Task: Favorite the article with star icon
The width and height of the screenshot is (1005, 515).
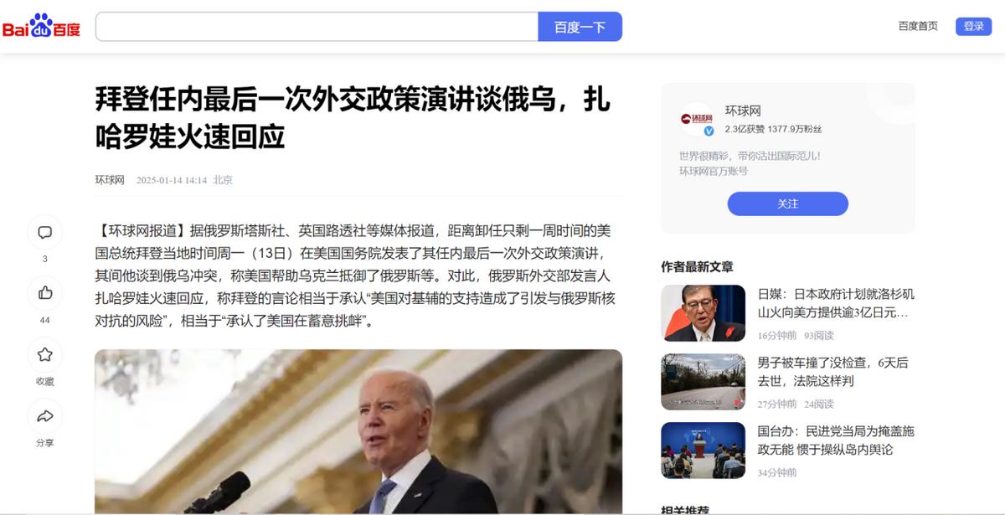Action: coord(45,355)
